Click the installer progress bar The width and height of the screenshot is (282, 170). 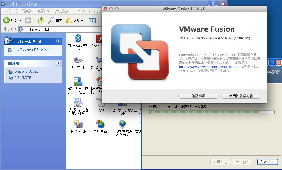tap(212, 112)
